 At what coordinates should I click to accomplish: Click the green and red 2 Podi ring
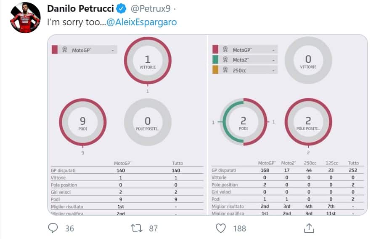243,122
